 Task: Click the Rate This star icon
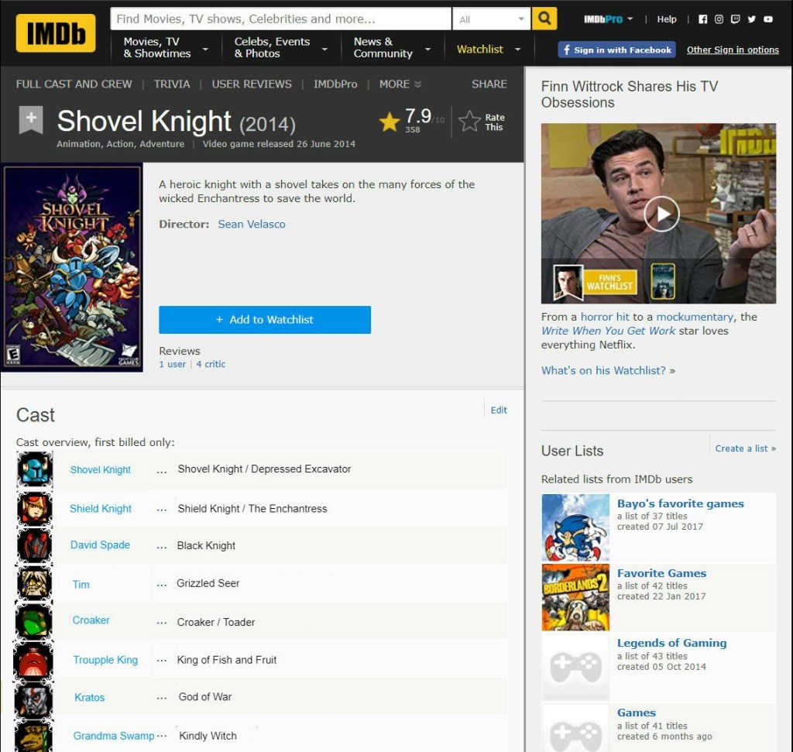470,121
